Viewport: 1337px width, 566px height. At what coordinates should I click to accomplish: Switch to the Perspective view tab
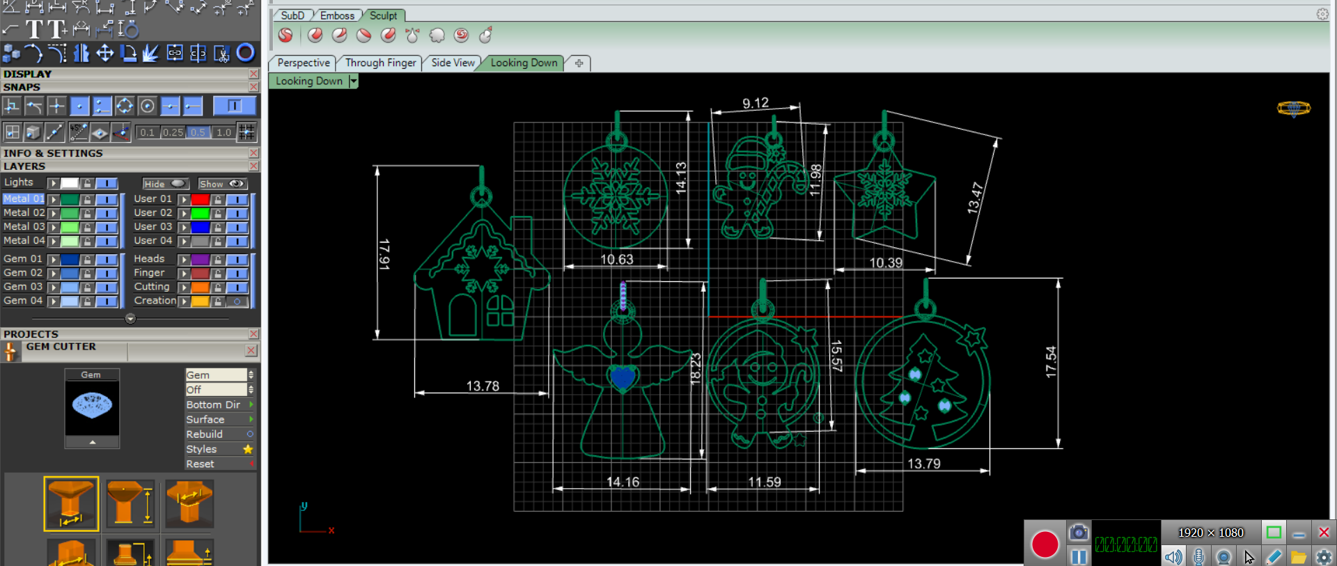[303, 63]
